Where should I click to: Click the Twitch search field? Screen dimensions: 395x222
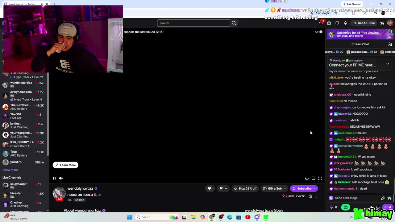pos(193,23)
